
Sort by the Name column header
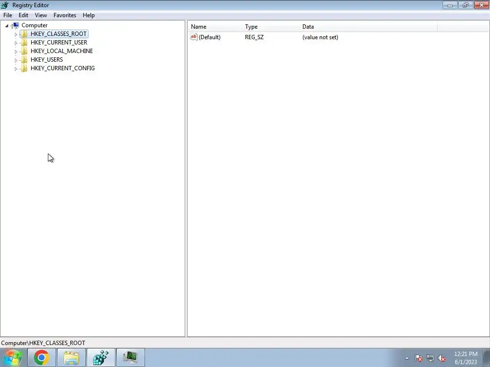[x=215, y=27]
